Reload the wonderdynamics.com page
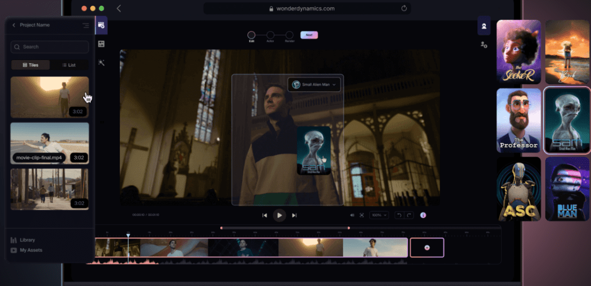Viewport: 591px width, 286px height. [x=404, y=8]
